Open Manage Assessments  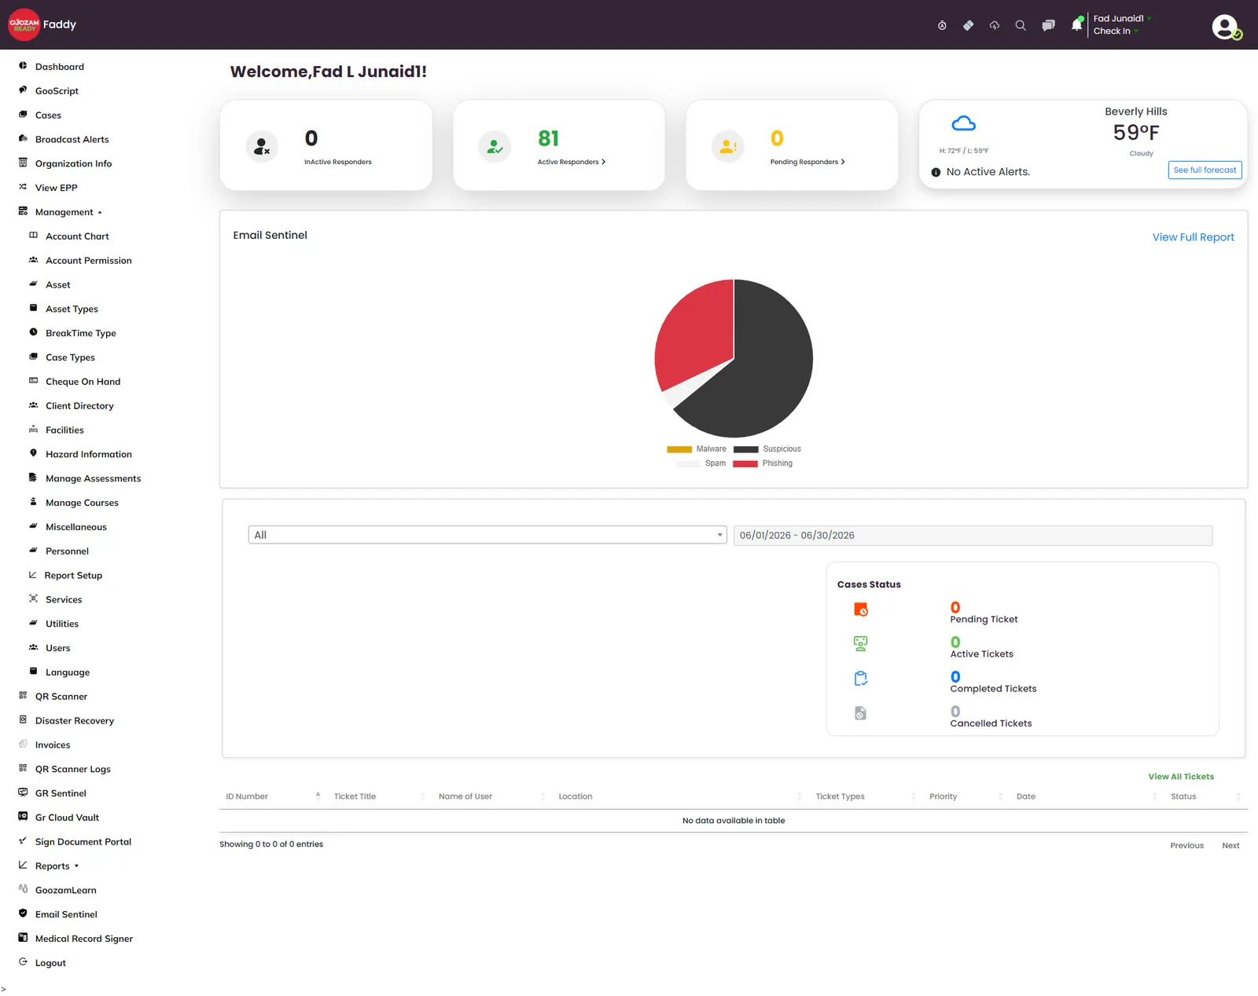93,478
